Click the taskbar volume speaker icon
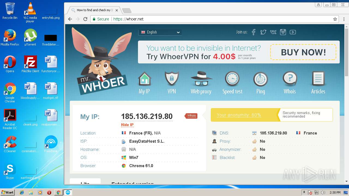 tap(323, 192)
